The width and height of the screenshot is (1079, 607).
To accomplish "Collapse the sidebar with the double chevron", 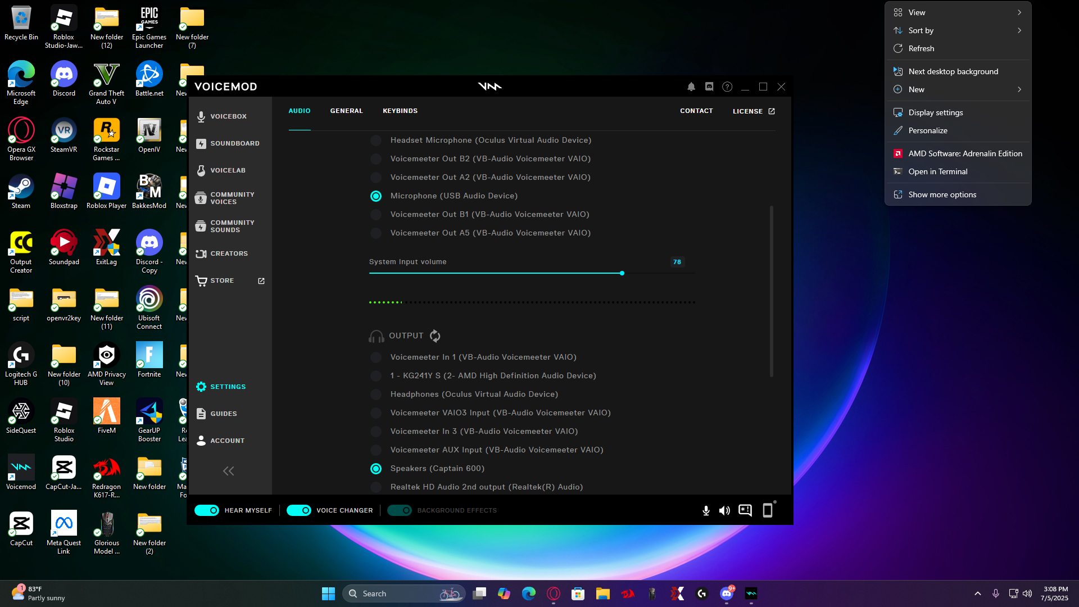I will pos(228,471).
